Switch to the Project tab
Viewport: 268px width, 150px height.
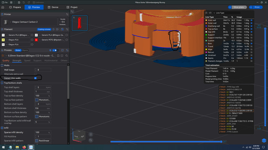[x=72, y=7]
